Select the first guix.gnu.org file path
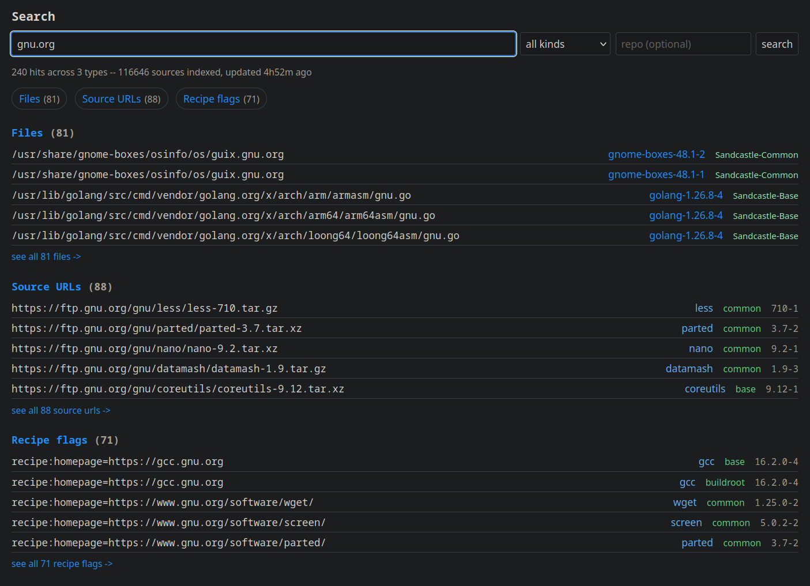 point(148,154)
